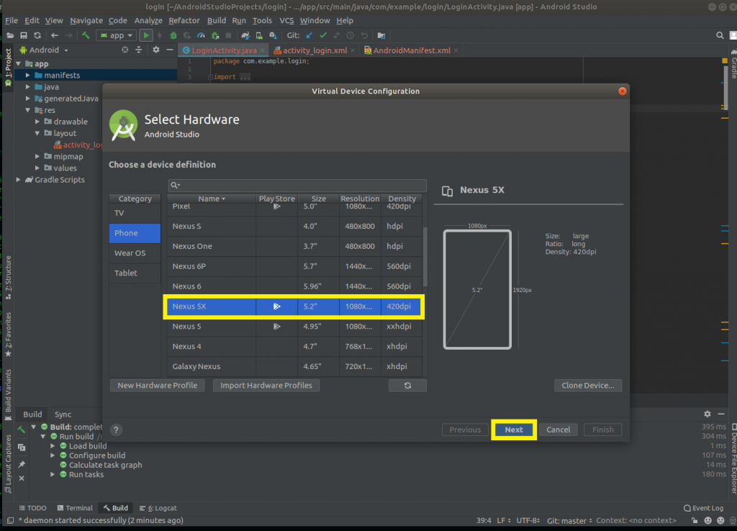Click the help question mark in dialog
This screenshot has height=531, width=737.
116,430
